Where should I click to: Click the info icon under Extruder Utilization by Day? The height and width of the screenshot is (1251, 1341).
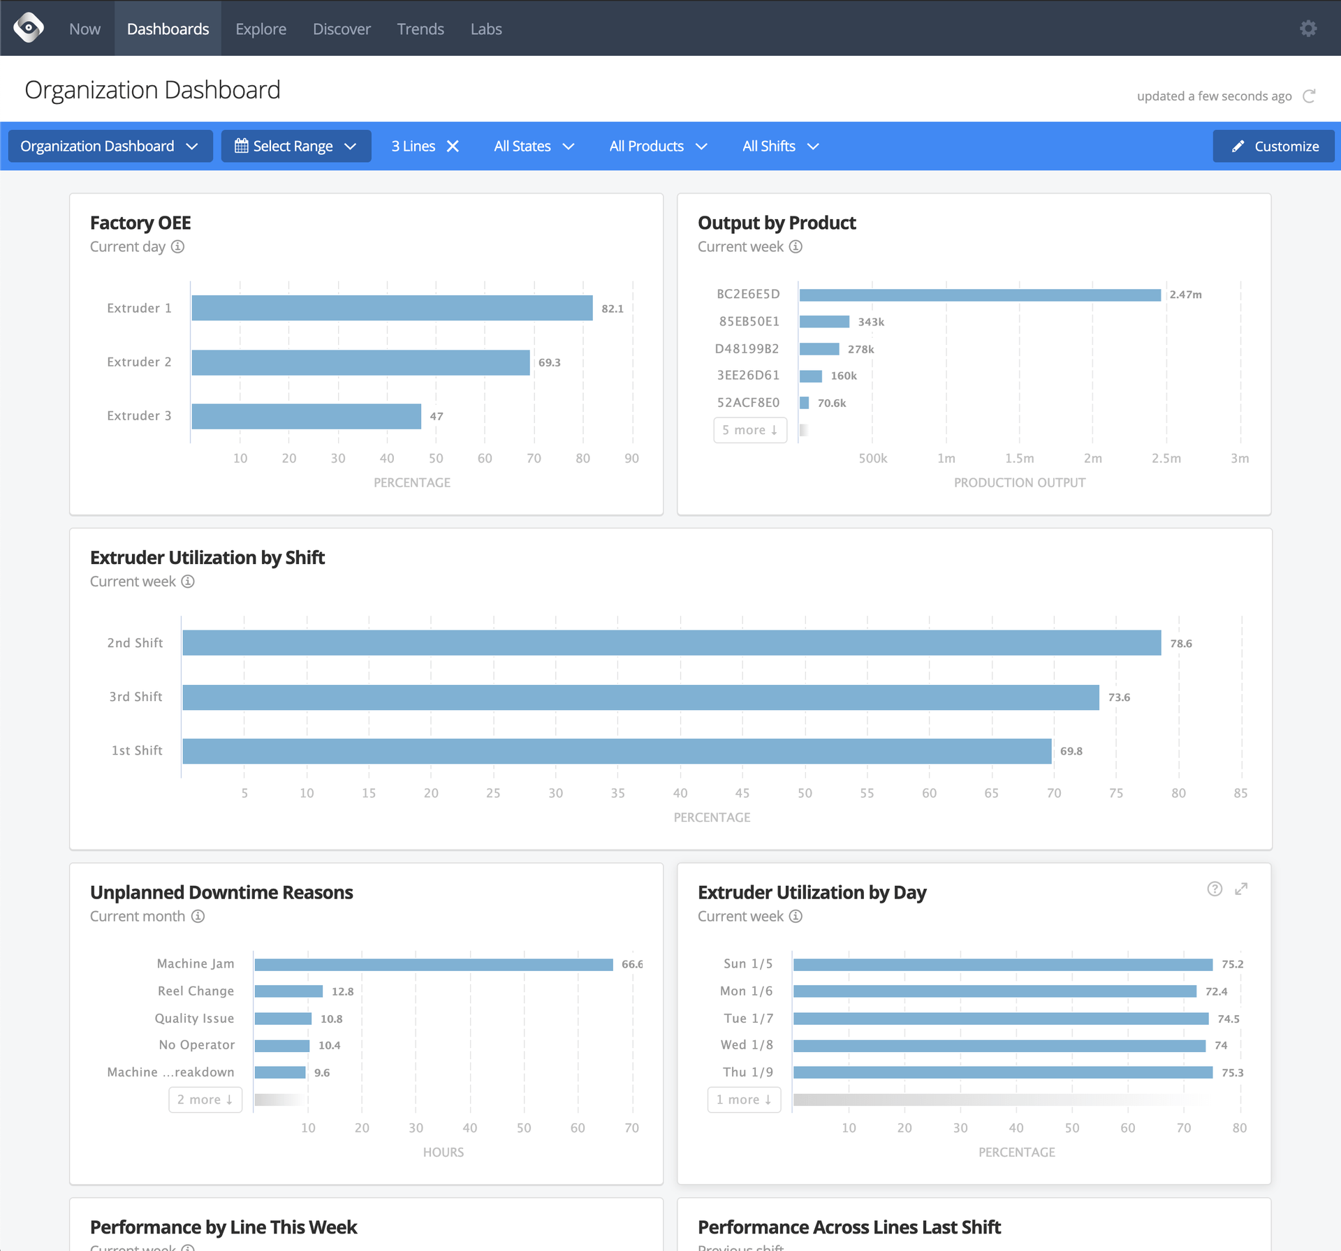(796, 916)
